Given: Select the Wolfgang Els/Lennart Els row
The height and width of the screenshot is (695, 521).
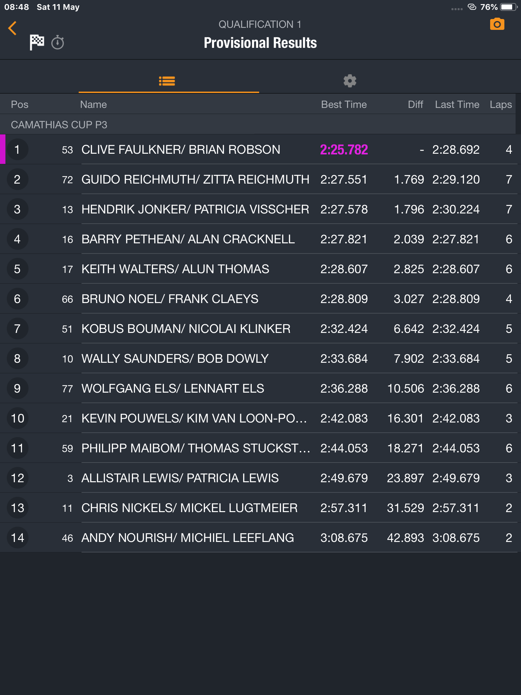Looking at the screenshot, I should click(x=260, y=389).
